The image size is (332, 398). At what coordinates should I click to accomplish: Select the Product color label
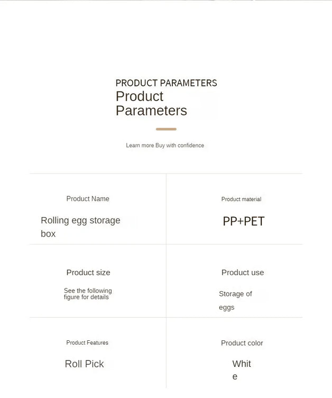(x=242, y=343)
